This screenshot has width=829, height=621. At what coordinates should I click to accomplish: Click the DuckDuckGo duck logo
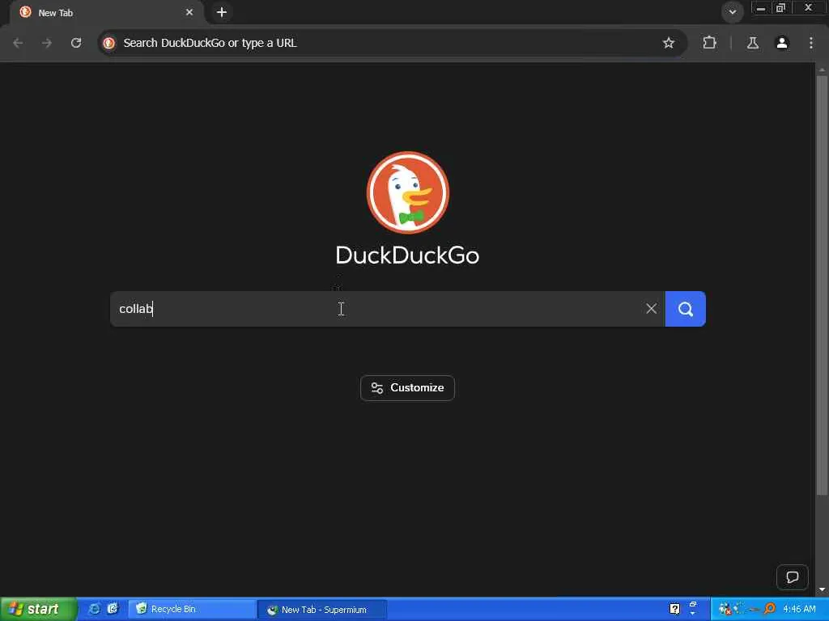[x=408, y=192]
